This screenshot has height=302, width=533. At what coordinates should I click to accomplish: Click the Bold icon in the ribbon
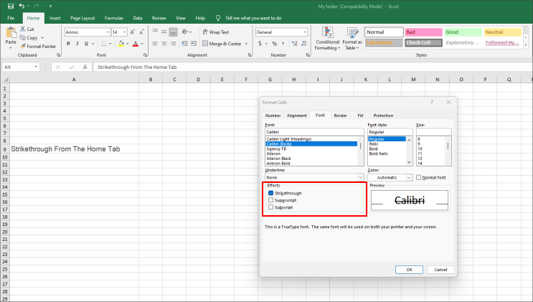(68, 44)
